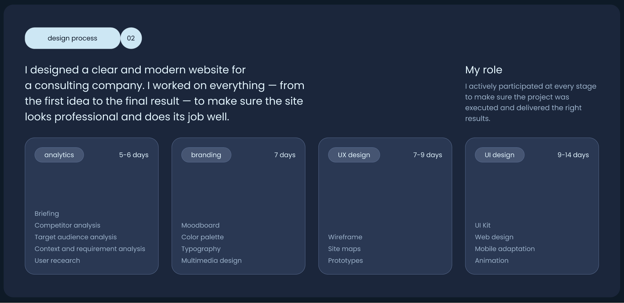Click the '7-9 days' duration text
Image resolution: width=624 pixels, height=303 pixels.
click(x=427, y=155)
